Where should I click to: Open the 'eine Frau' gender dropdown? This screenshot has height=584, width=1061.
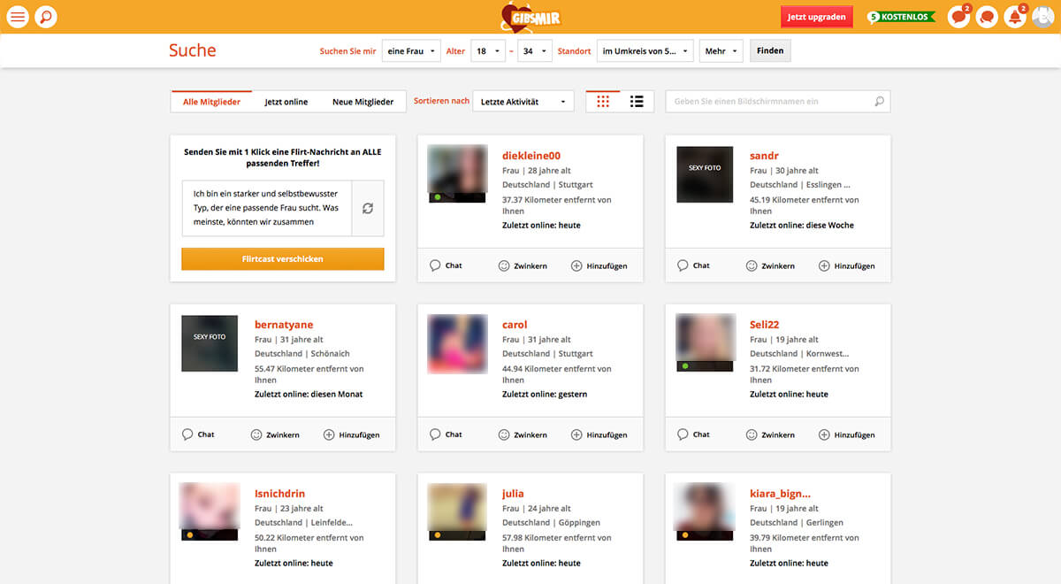click(x=411, y=51)
